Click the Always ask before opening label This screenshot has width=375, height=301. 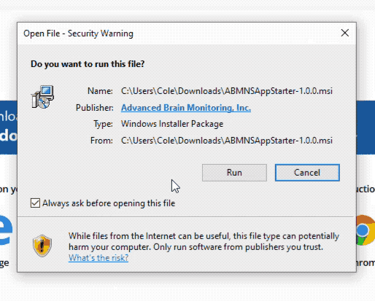click(x=109, y=203)
